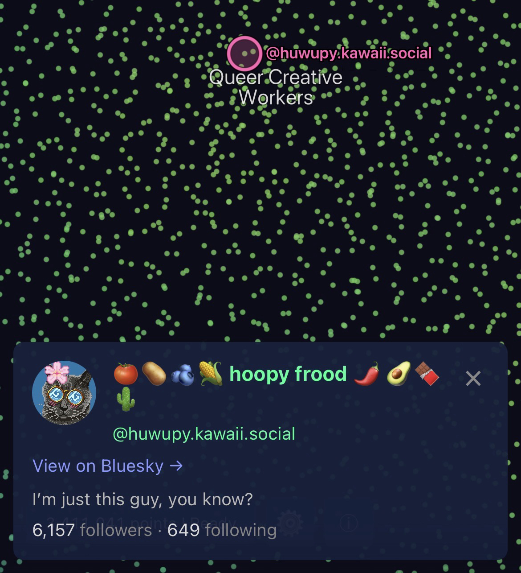Click the tomato emoji in the name

pos(126,374)
